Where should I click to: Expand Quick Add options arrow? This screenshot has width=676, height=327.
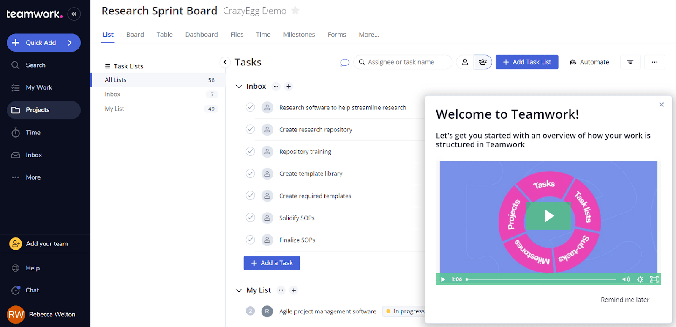(x=70, y=43)
